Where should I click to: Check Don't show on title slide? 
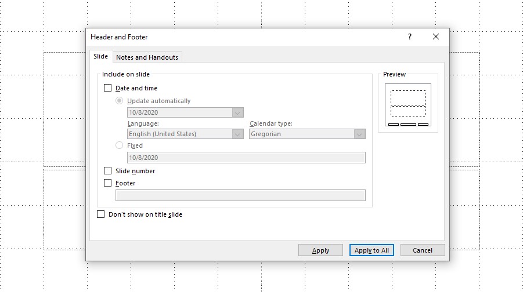tap(100, 214)
